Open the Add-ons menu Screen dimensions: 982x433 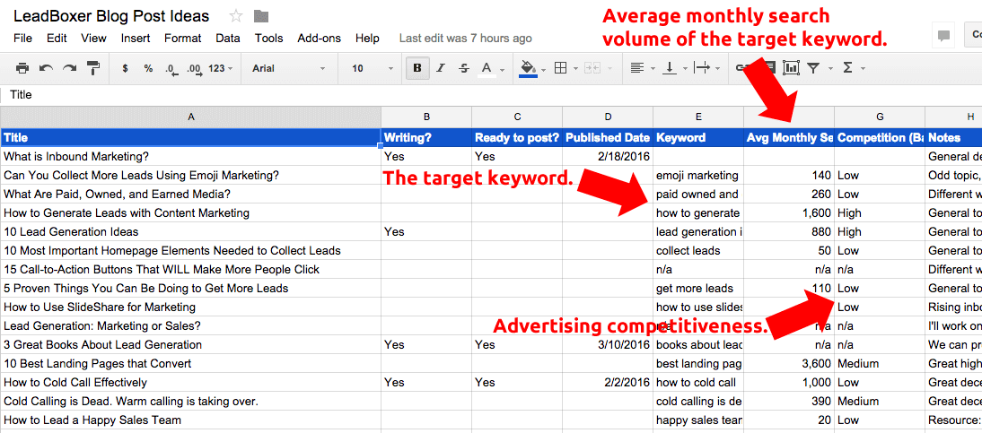320,39
